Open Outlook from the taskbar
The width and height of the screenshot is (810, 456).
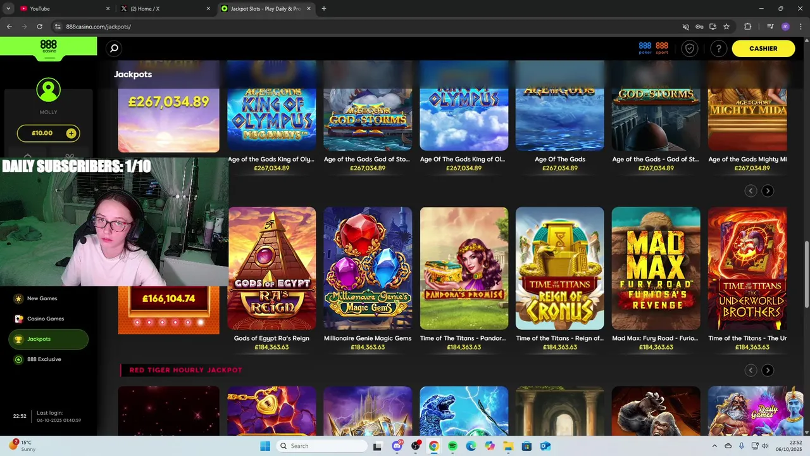(545, 446)
